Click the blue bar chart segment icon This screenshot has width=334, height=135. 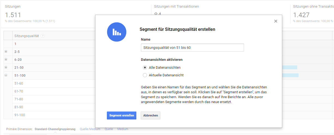coord(117,32)
